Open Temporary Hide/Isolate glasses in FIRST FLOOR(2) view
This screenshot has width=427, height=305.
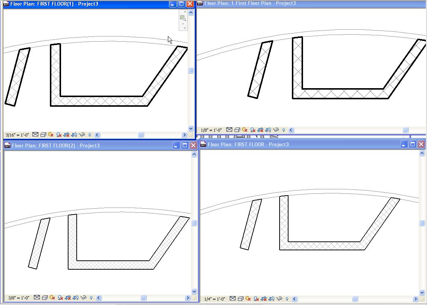click(x=83, y=298)
